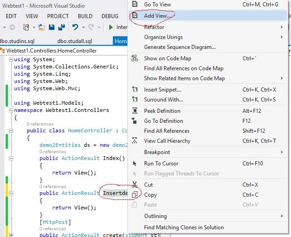Viewport: 291px width, 237px height.
Task: Click the Insert Snippet icon
Action: (135, 89)
